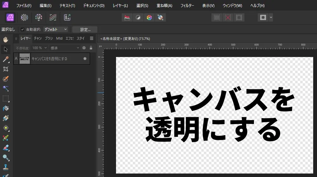Image resolution: width=317 pixels, height=177 pixels.
Task: Switch to the エフェクト panel tab
Action: [69, 38]
